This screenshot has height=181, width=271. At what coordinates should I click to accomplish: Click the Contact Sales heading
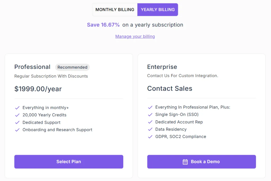[x=170, y=89]
